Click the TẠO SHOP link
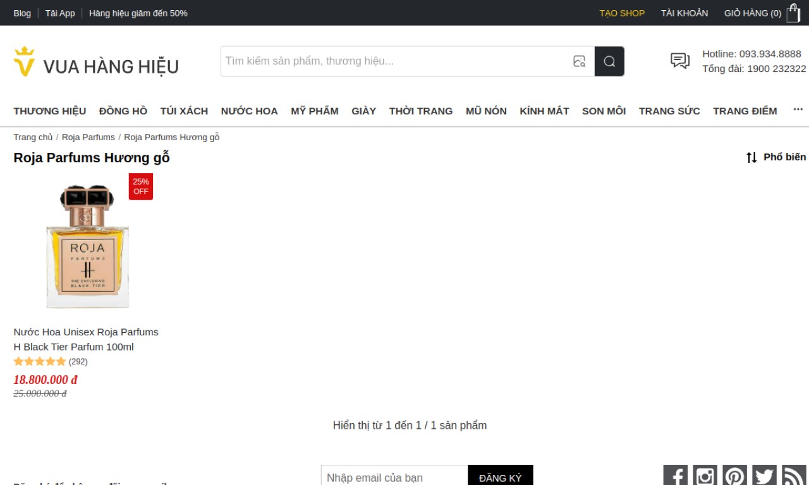Image resolution: width=809 pixels, height=485 pixels. (622, 13)
